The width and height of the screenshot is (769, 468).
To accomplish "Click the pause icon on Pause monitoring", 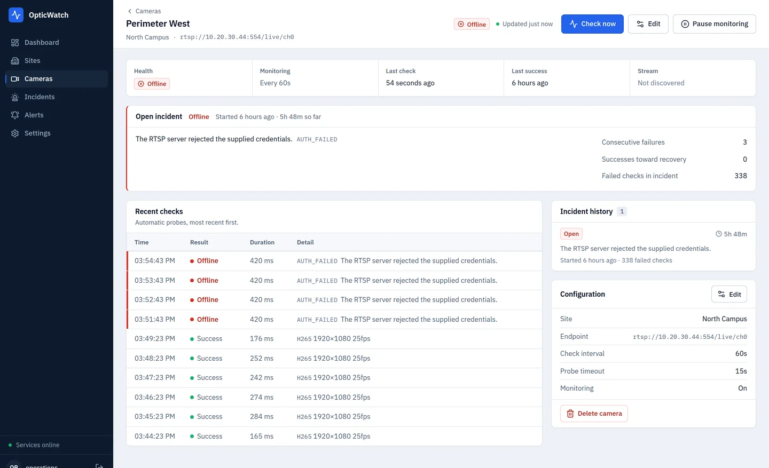I will (685, 24).
